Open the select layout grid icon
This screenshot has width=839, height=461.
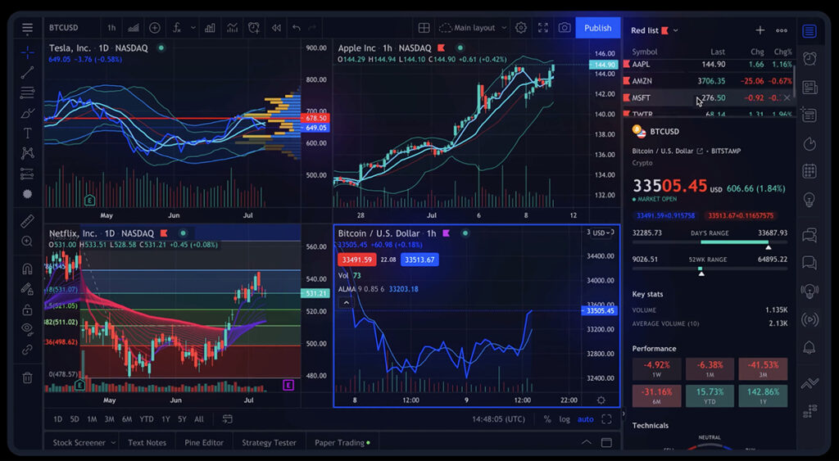coord(424,28)
